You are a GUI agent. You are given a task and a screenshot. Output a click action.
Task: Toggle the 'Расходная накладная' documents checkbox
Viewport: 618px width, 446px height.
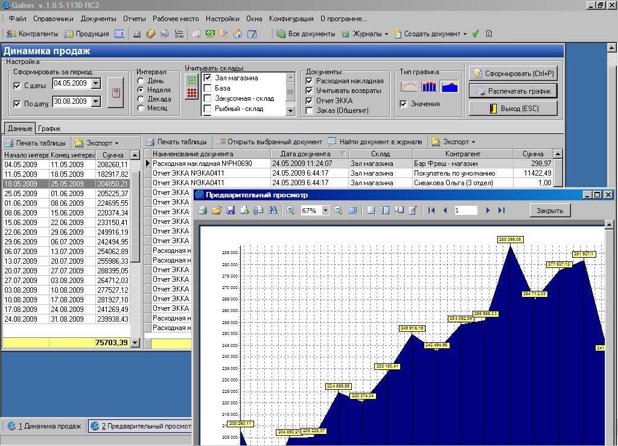(310, 81)
